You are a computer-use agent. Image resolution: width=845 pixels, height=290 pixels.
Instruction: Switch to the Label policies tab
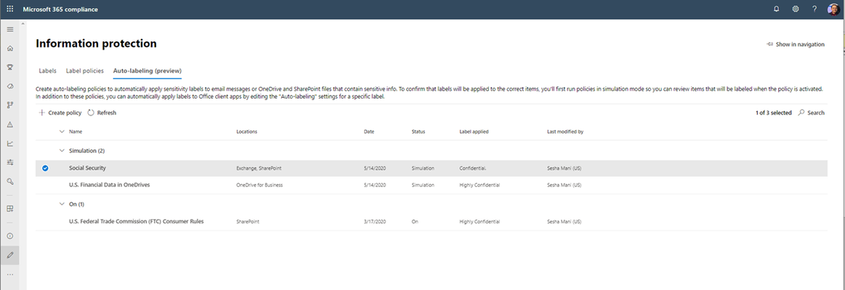tap(84, 70)
